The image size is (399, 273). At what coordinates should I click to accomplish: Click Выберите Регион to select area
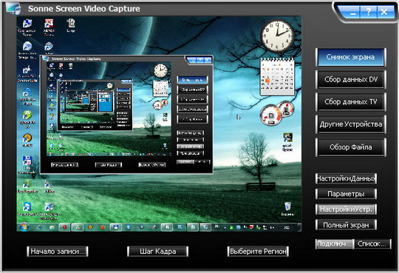click(258, 252)
